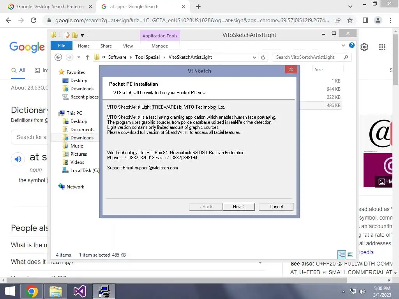Image resolution: width=399 pixels, height=299 pixels.
Task: Expand the Explorer ribbon chevron
Action: 343,45
